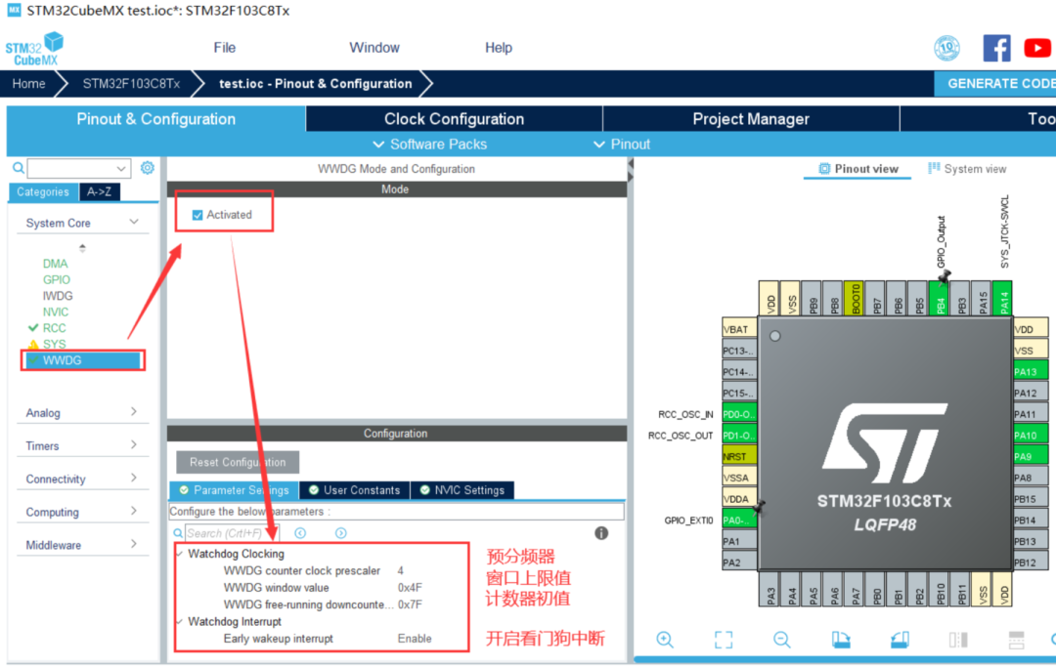Select the Pinout view tab
Screen dimensions: 1056x667
click(x=858, y=169)
